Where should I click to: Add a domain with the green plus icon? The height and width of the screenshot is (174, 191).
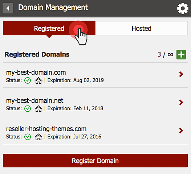181,54
